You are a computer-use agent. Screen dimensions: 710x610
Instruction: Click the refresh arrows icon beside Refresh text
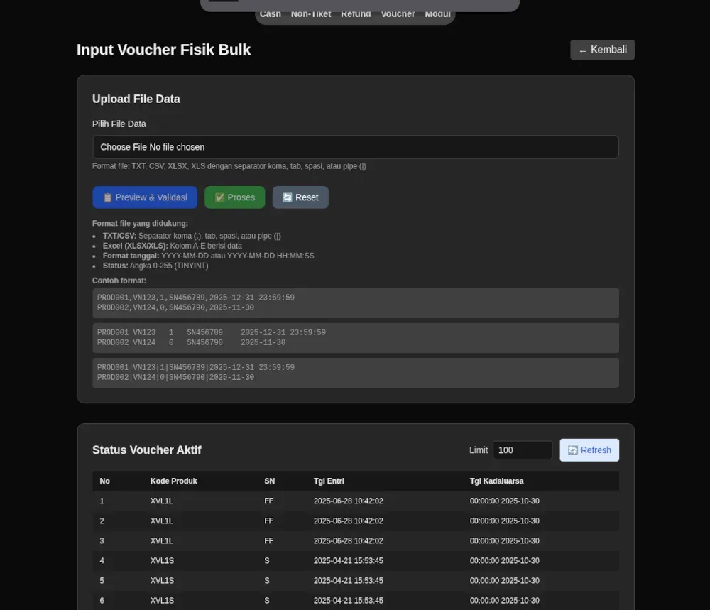pyautogui.click(x=572, y=450)
